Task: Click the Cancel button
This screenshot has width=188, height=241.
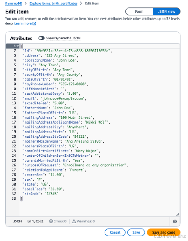Action: click(115, 232)
